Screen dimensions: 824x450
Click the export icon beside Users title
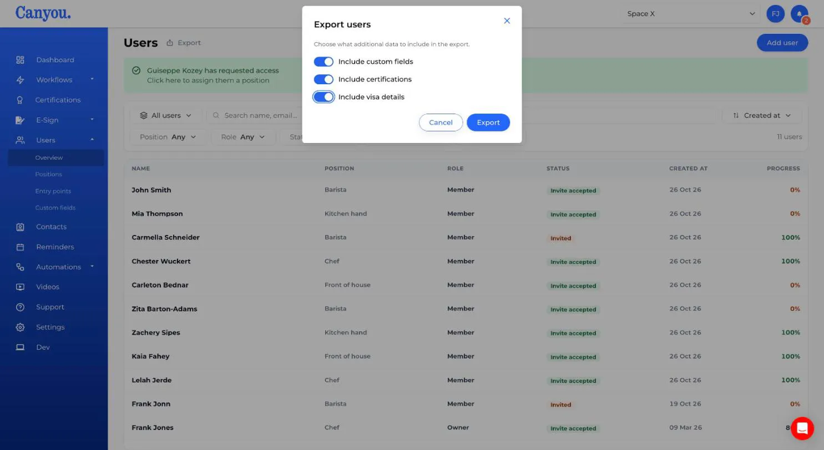click(170, 43)
